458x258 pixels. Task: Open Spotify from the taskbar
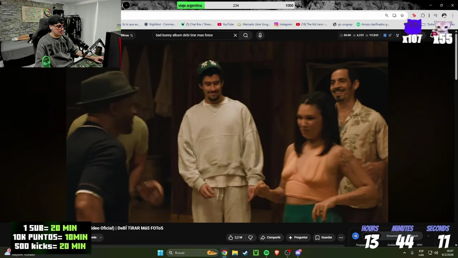[x=266, y=253]
